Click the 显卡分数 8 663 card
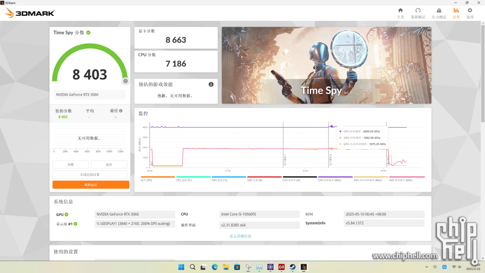The height and width of the screenshot is (273, 485). coord(176,38)
